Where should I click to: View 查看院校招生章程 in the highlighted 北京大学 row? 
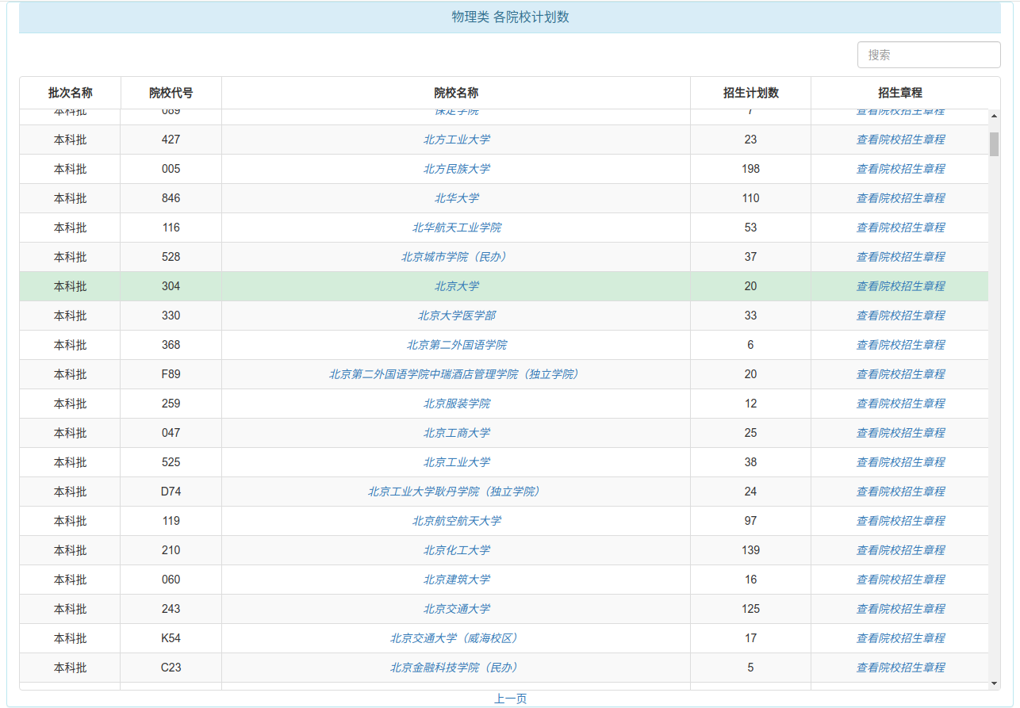click(900, 286)
